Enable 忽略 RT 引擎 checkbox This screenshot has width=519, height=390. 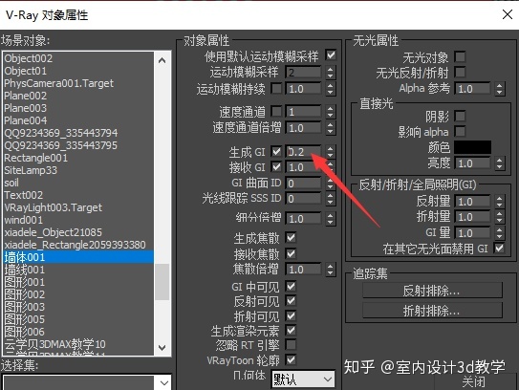tap(291, 345)
